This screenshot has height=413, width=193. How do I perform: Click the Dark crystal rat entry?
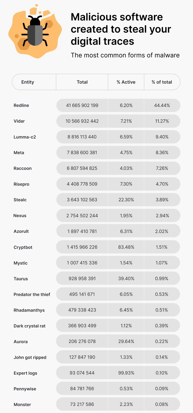(x=30, y=326)
